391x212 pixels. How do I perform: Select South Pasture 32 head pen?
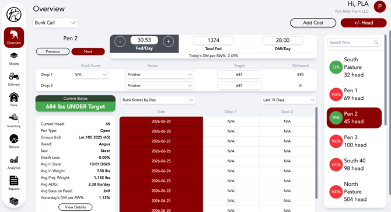354,67
